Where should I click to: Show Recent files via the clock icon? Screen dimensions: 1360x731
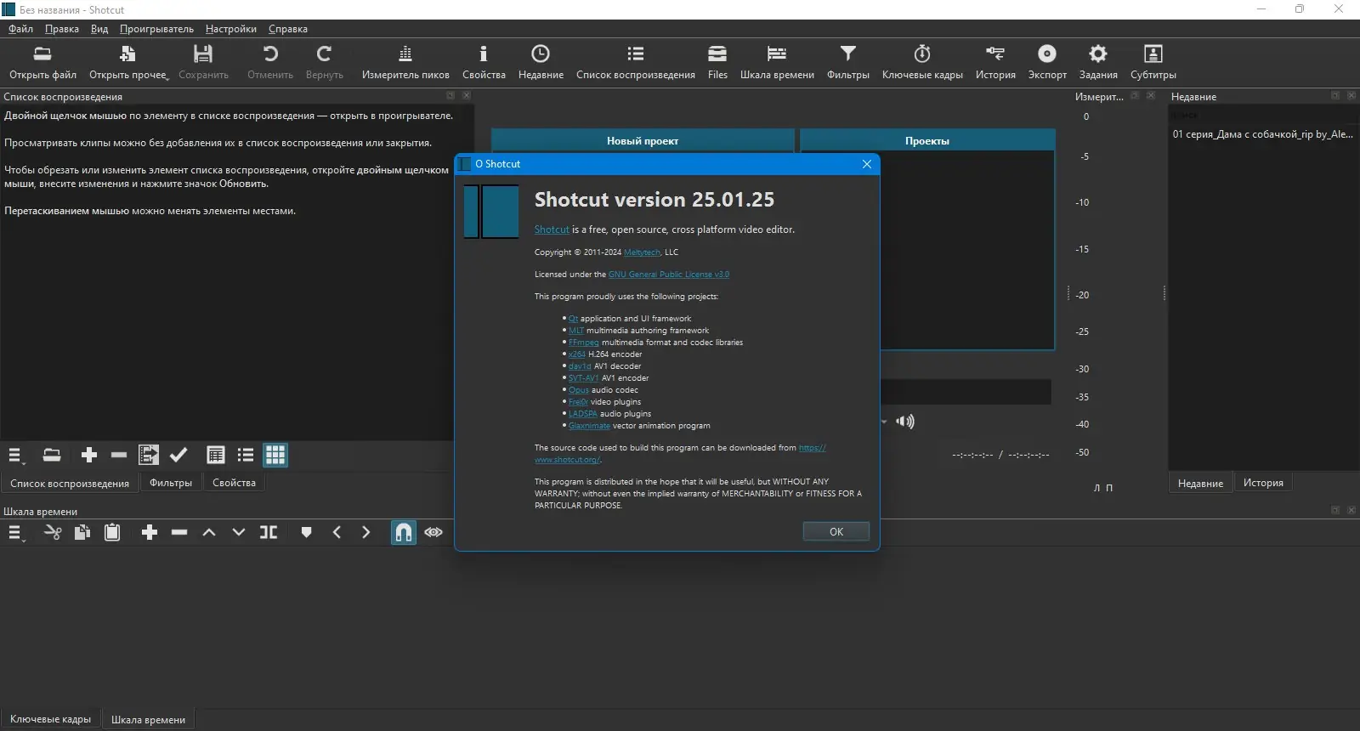541,54
